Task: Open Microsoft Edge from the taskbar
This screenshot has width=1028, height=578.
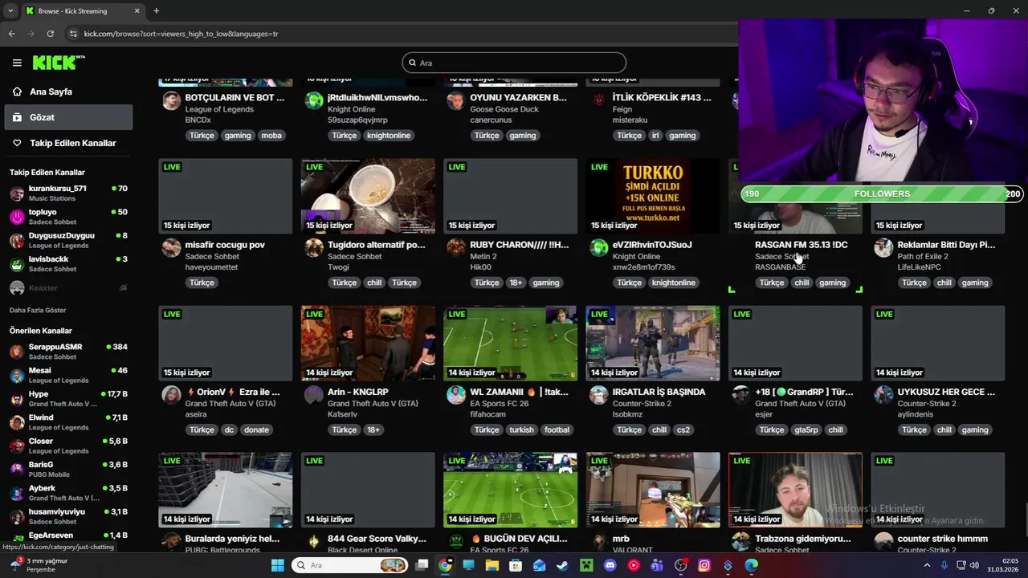Action: (751, 565)
